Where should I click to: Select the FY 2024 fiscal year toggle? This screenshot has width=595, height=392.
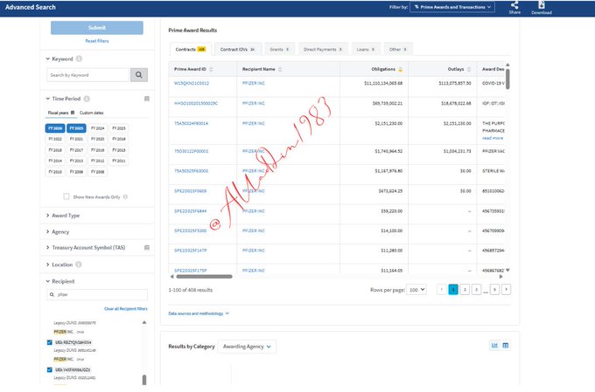tap(97, 127)
